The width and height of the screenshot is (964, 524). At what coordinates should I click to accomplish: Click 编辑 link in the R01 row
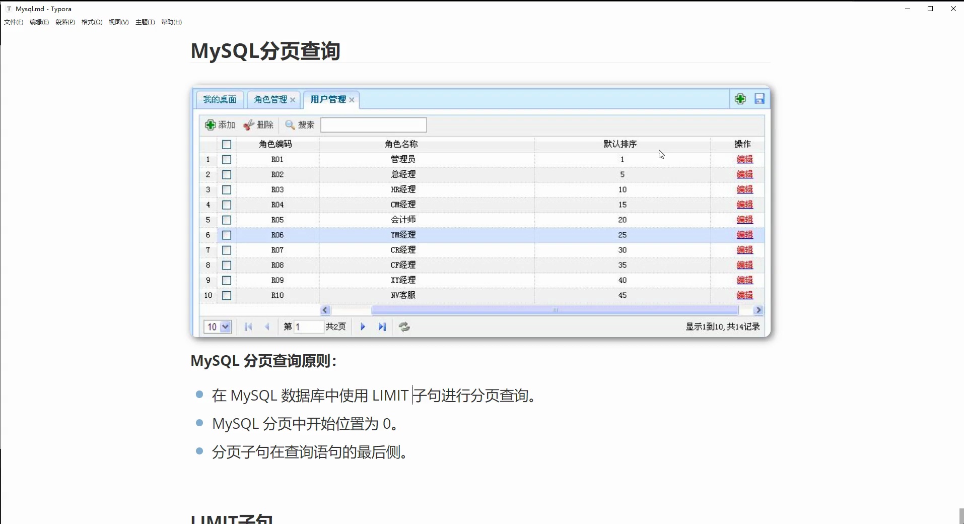tap(745, 159)
